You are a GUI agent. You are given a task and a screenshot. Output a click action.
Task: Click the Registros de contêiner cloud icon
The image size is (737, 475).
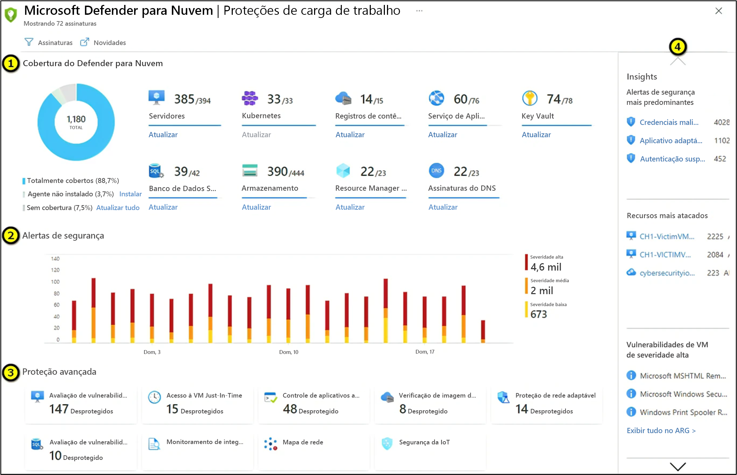coord(343,98)
